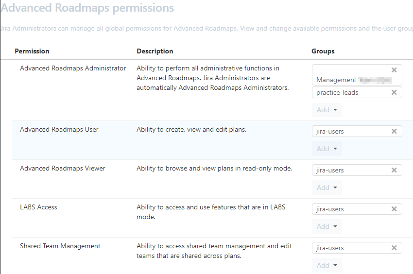The height and width of the screenshot is (274, 413).
Task: Click 'Ability to access and use features' LABS description
Action: click(x=211, y=212)
